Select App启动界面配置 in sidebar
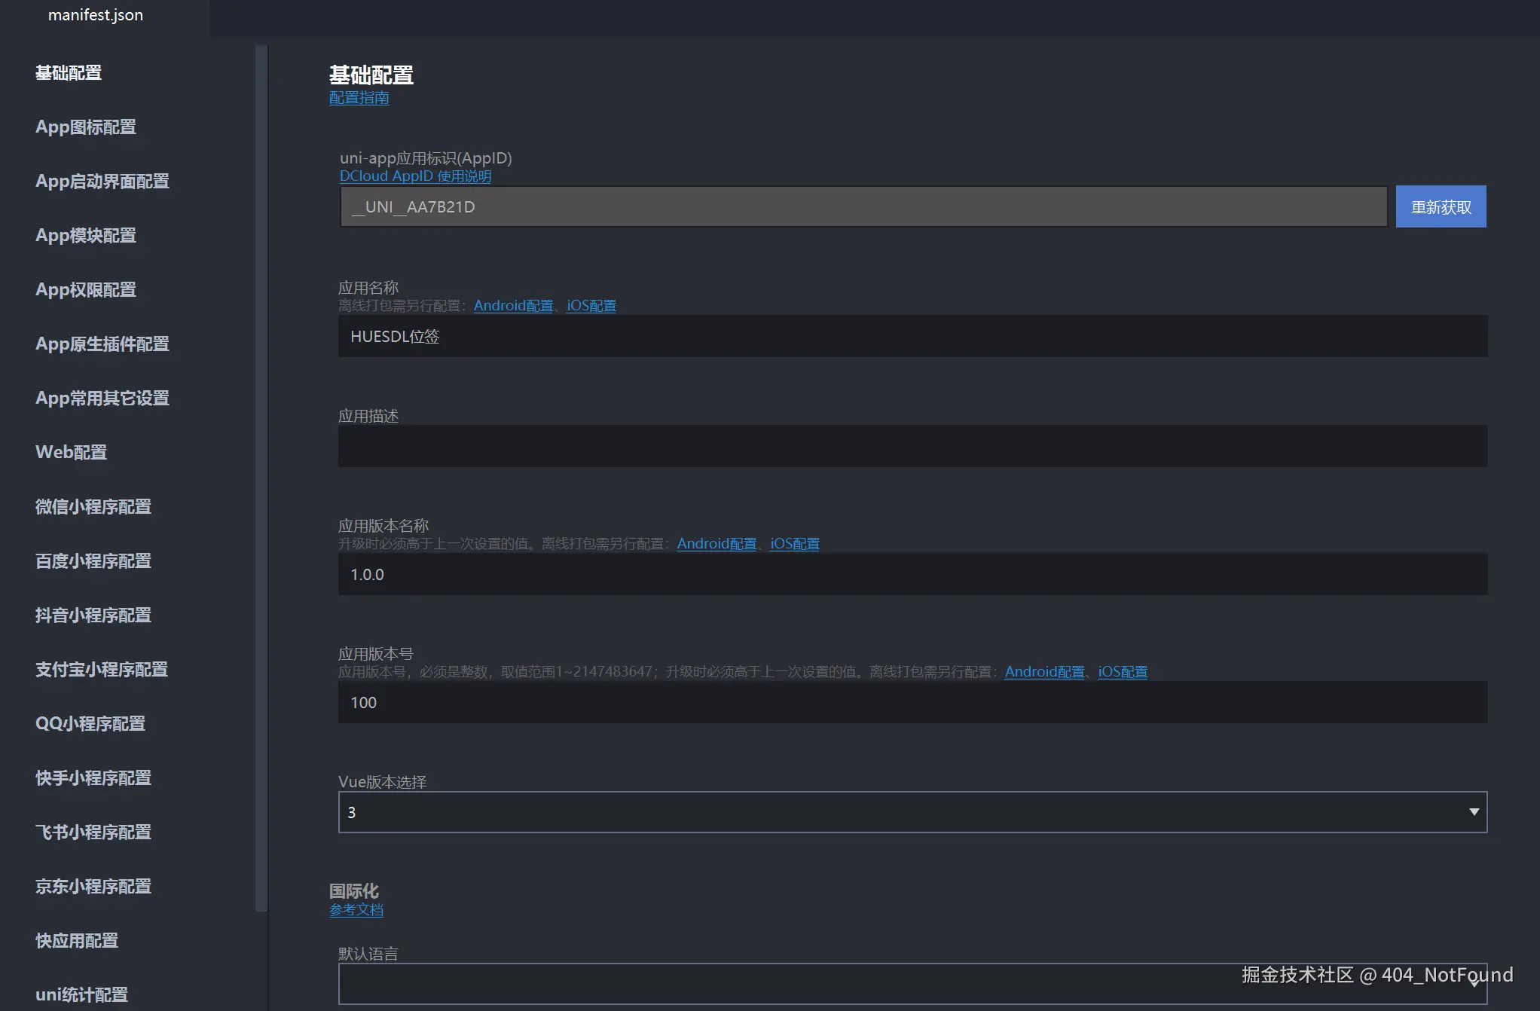The height and width of the screenshot is (1011, 1540). pyautogui.click(x=102, y=181)
